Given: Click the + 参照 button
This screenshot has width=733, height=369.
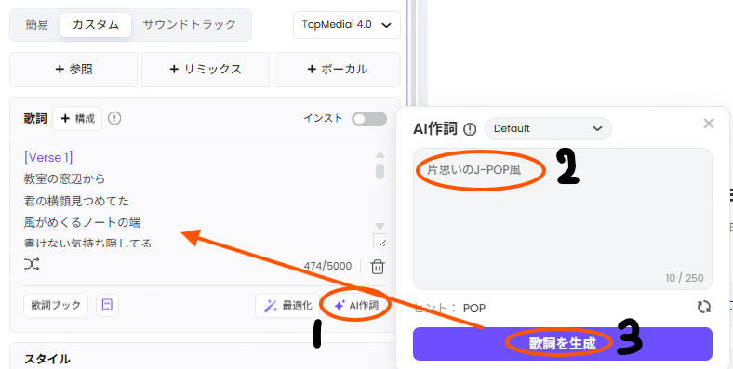Looking at the screenshot, I should [73, 69].
